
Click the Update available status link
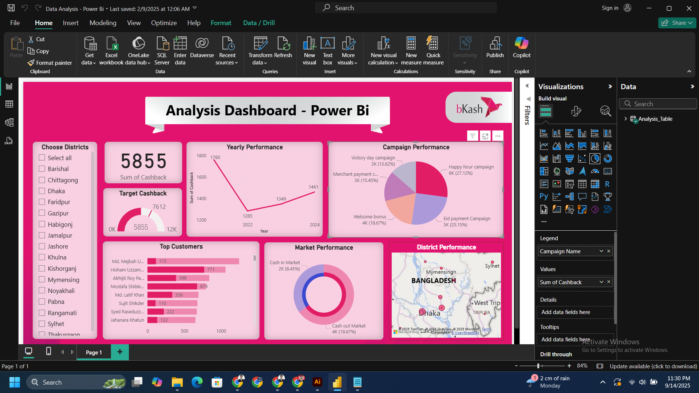(653, 366)
